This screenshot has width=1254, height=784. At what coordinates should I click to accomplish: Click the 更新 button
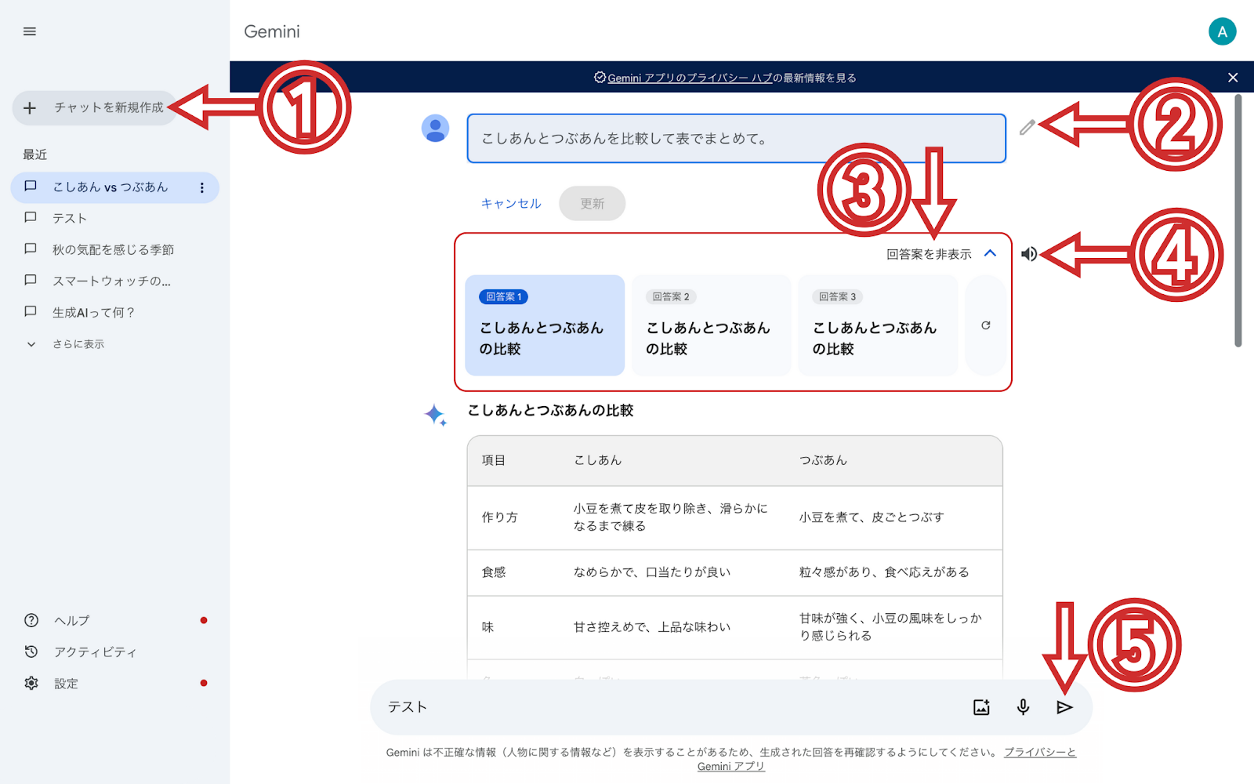click(x=593, y=203)
